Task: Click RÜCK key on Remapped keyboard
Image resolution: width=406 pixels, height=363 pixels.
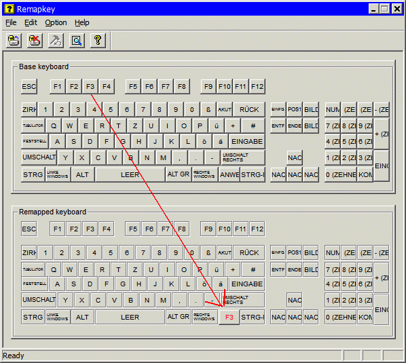Action: [249, 252]
